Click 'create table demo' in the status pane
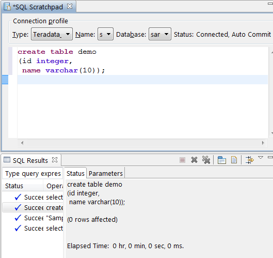Screen dimensions: 273x258 pyautogui.click(x=94, y=185)
